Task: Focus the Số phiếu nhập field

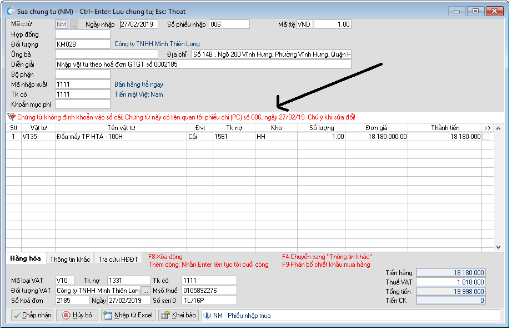Action: click(229, 24)
